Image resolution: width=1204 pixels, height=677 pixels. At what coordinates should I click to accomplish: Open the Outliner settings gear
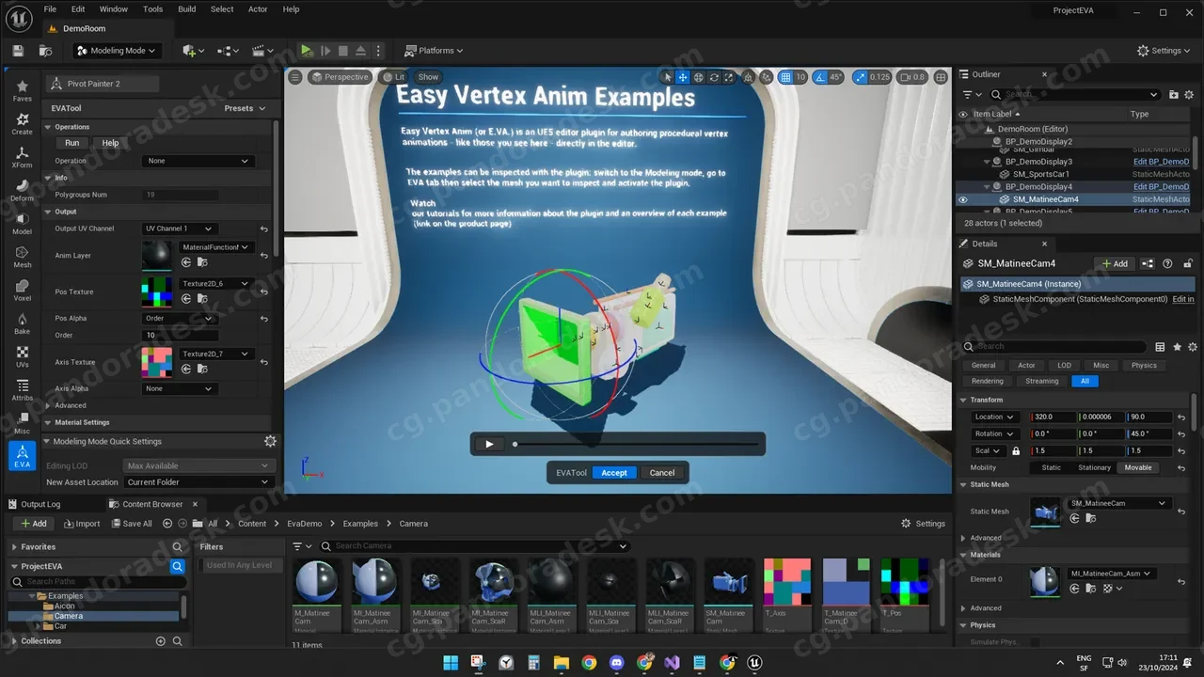pyautogui.click(x=1190, y=95)
